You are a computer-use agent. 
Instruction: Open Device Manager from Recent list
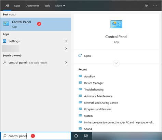point(94,83)
